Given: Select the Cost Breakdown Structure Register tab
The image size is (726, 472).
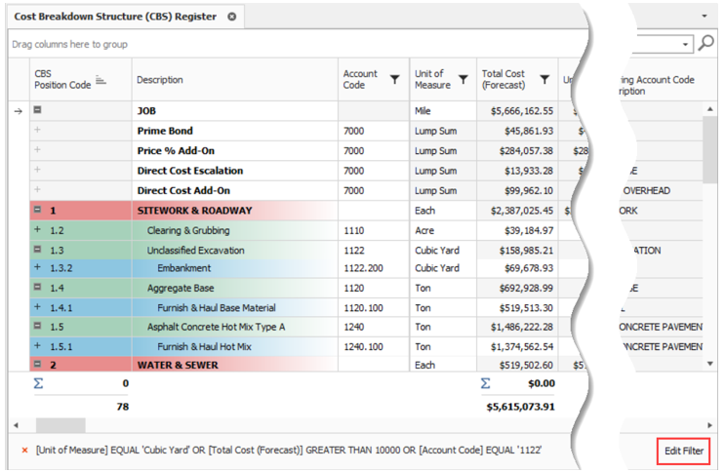Looking at the screenshot, I should pyautogui.click(x=115, y=17).
